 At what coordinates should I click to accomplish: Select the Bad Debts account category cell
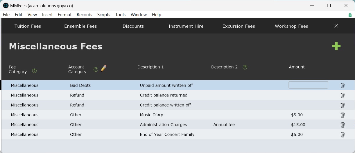(x=80, y=85)
